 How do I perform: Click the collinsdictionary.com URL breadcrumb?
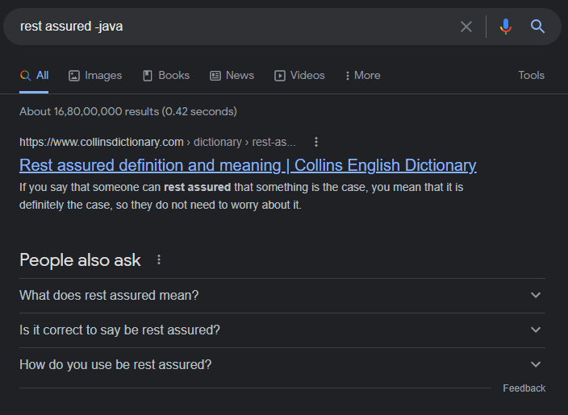157,142
